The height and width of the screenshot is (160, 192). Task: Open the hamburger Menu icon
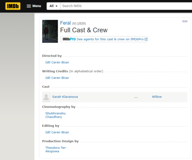[29, 6]
